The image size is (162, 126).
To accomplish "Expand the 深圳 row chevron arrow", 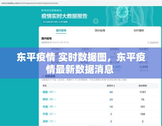I will pyautogui.click(x=55, y=121).
